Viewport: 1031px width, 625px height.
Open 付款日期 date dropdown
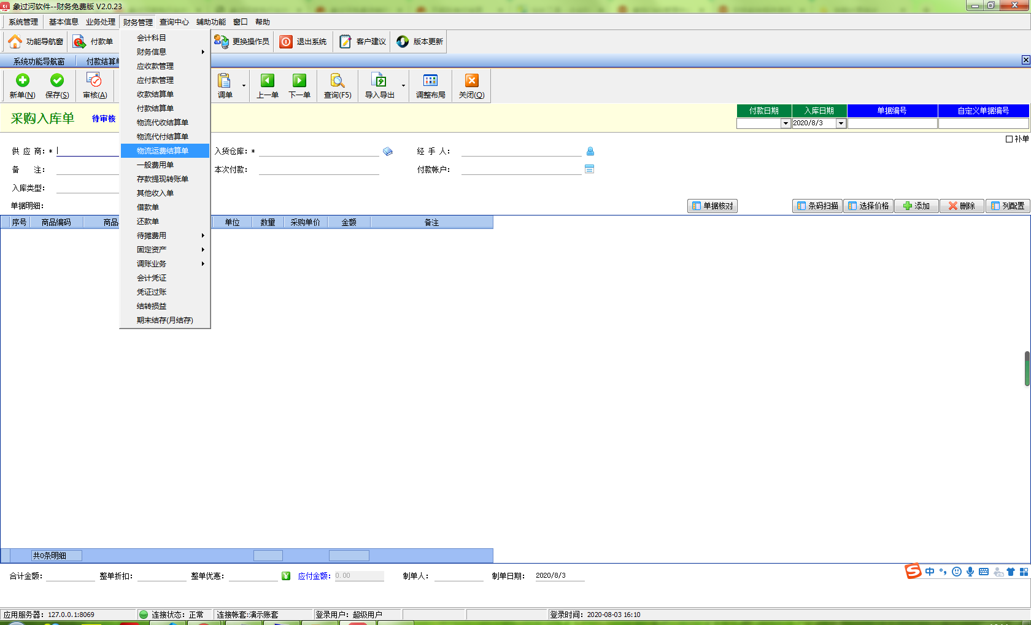[x=786, y=123]
